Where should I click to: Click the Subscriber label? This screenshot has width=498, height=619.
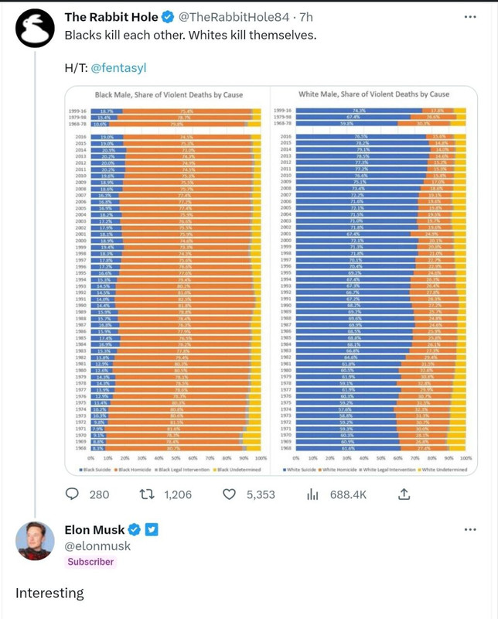tap(90, 563)
